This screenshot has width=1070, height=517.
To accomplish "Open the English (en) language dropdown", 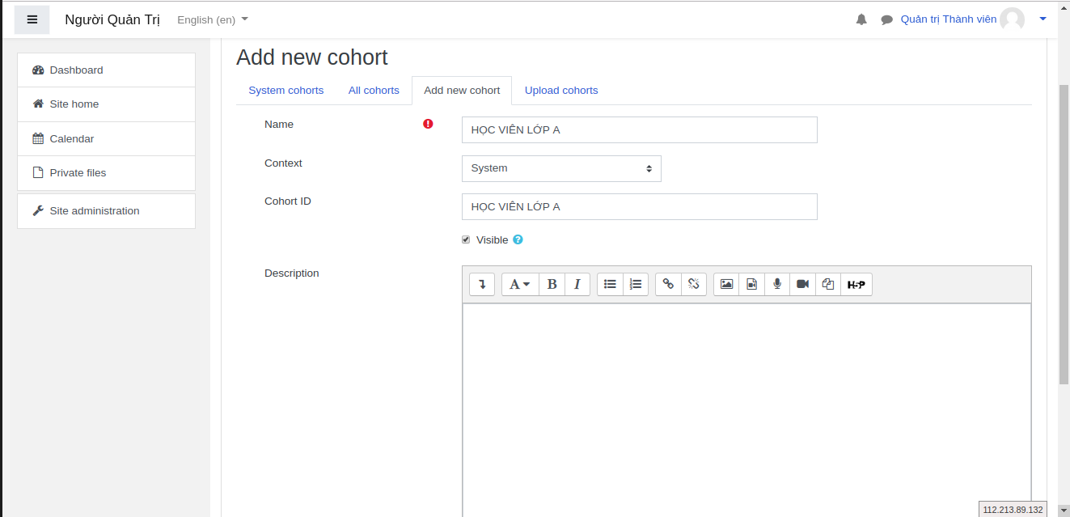I will [x=211, y=19].
